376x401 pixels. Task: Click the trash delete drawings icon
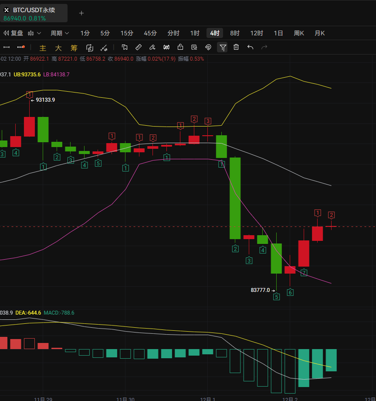click(x=236, y=48)
